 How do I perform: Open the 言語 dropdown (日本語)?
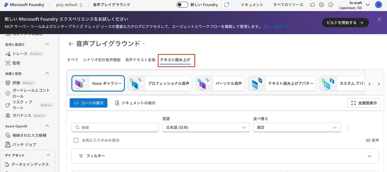coord(206,127)
